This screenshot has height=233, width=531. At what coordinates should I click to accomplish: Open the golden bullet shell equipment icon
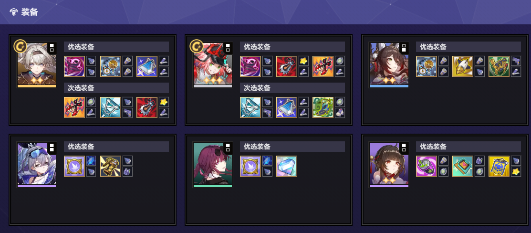point(463,66)
